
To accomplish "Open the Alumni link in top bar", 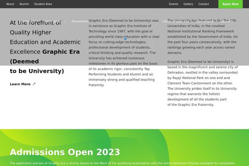I will point(24,4).
